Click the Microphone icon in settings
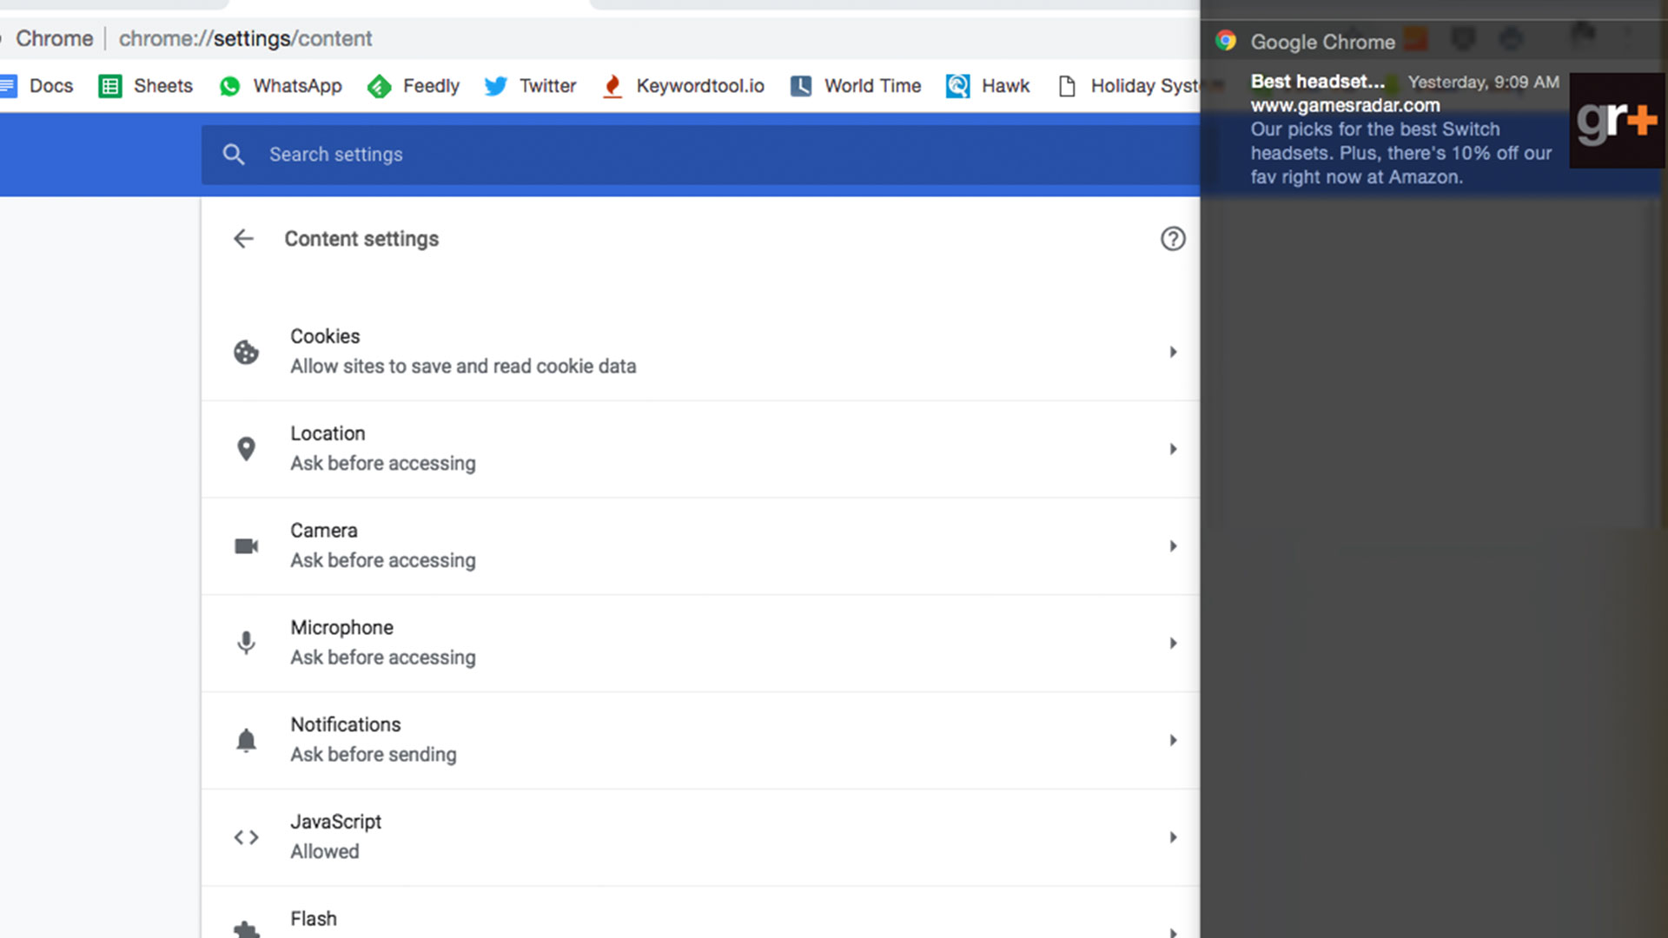The image size is (1668, 938). 245,643
